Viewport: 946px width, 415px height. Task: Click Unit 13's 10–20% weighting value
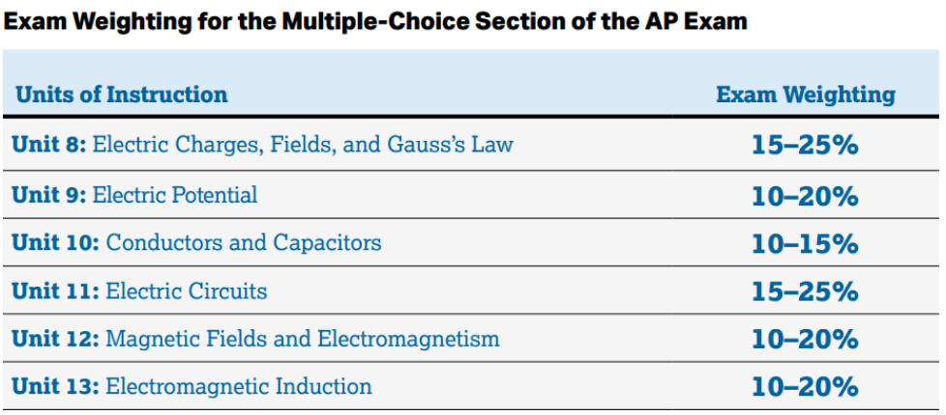[805, 387]
